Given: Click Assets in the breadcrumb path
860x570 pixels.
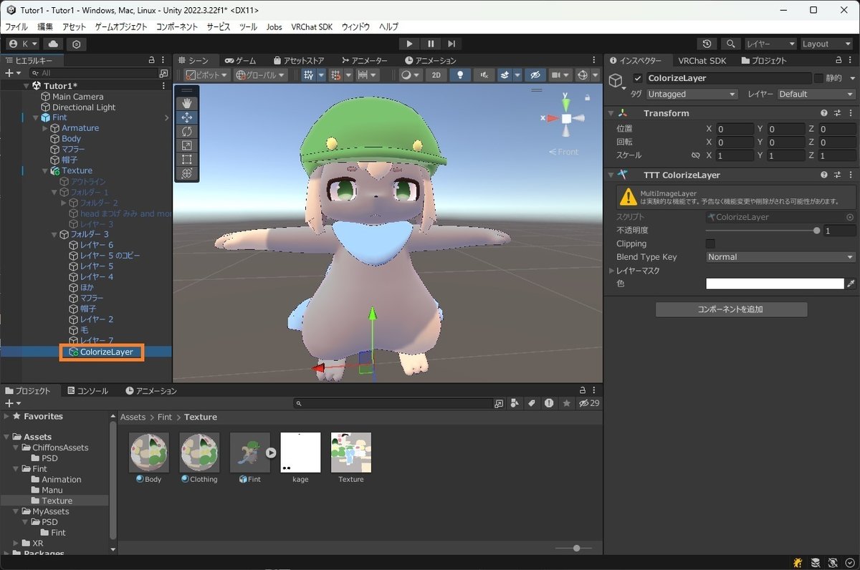Looking at the screenshot, I should coord(133,417).
